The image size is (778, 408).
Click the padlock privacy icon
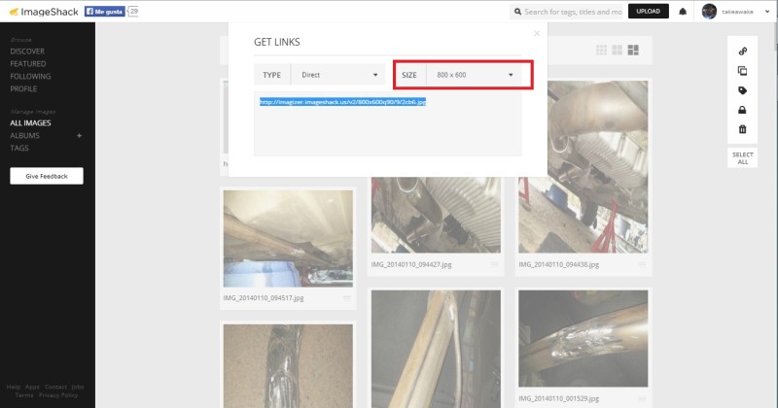pos(742,110)
